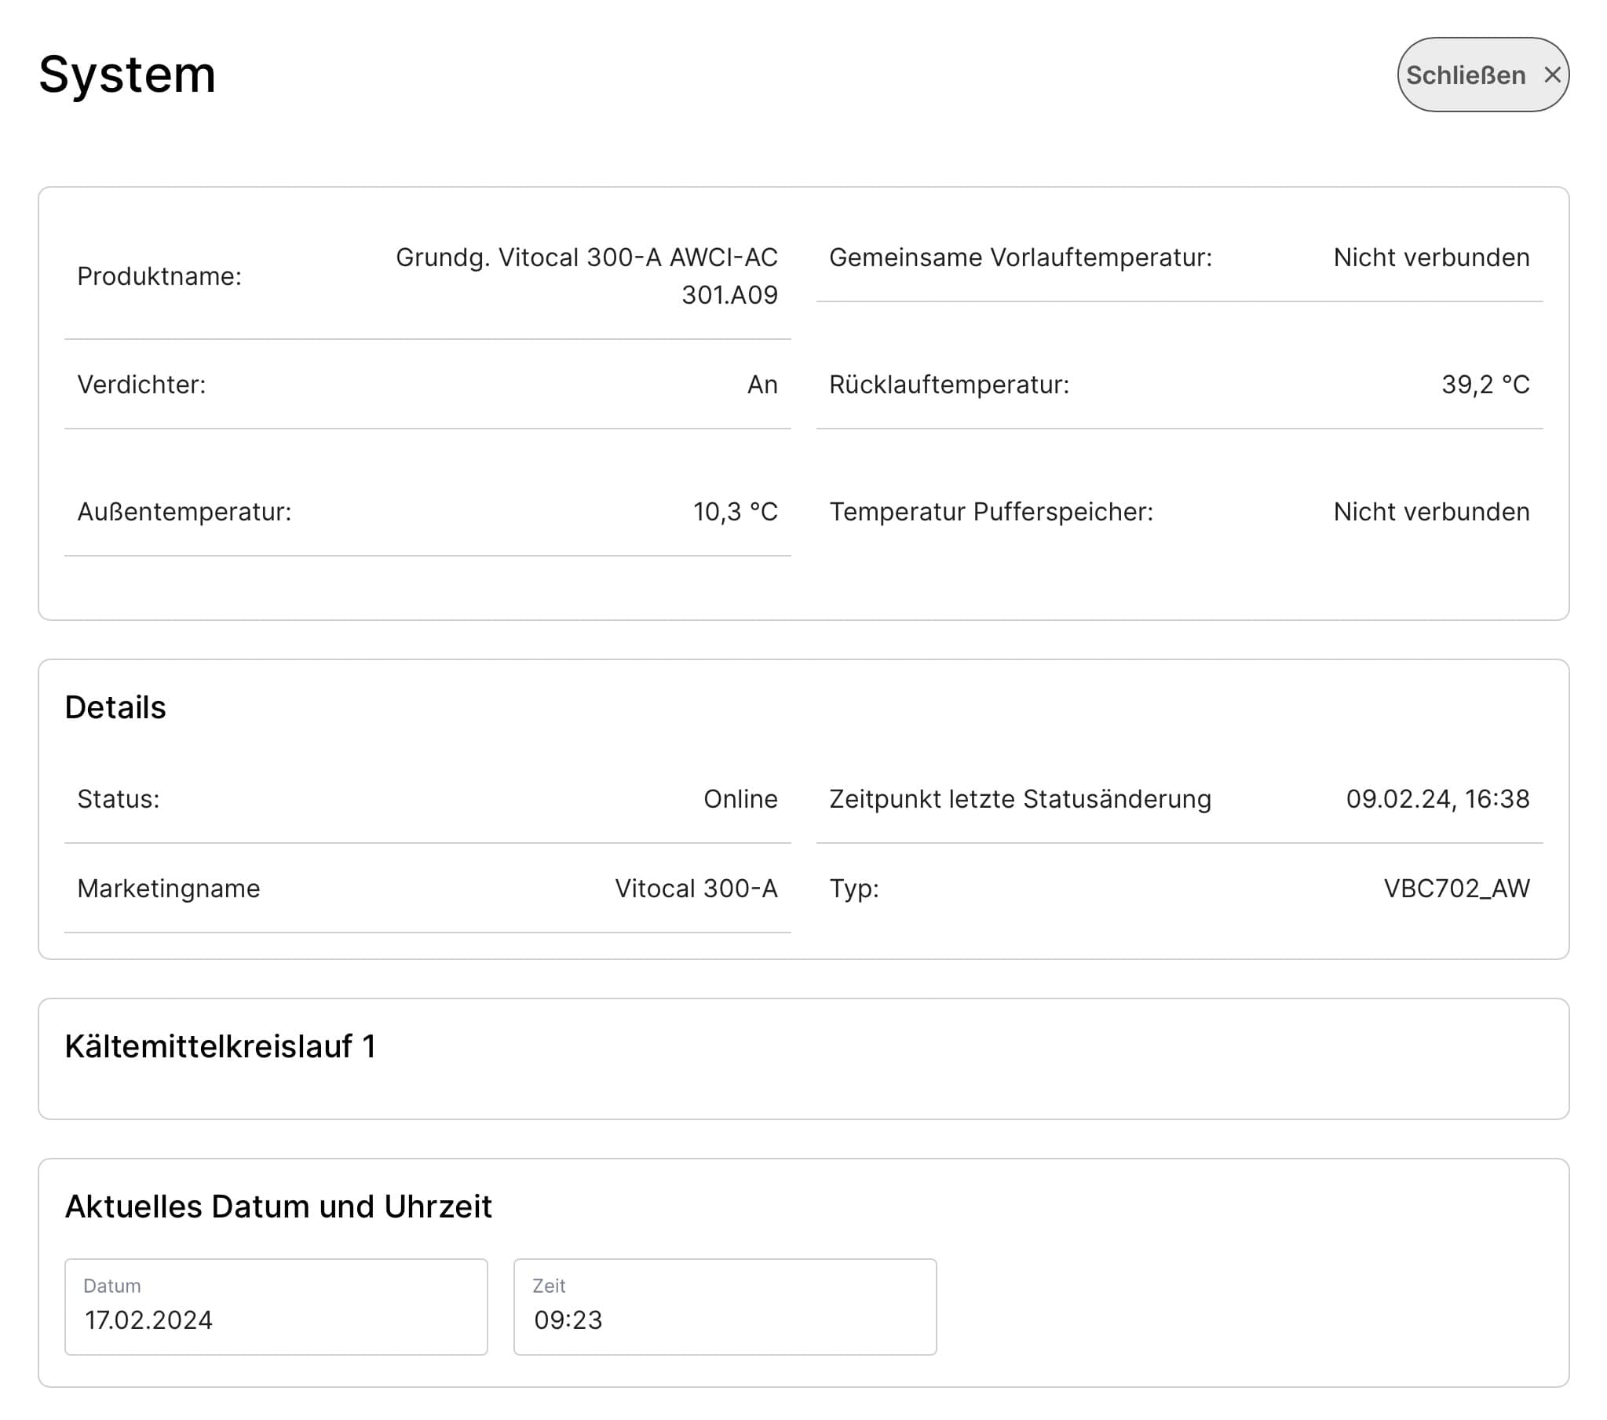The image size is (1607, 1420).
Task: Select Nicht verbunden for Gemeinsame Vorlauftemperatur
Action: tap(1432, 257)
